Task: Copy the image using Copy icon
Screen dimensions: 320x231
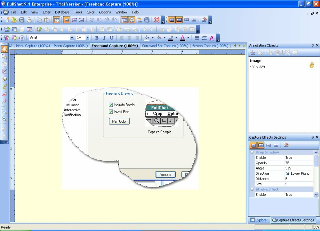Action: (39, 20)
